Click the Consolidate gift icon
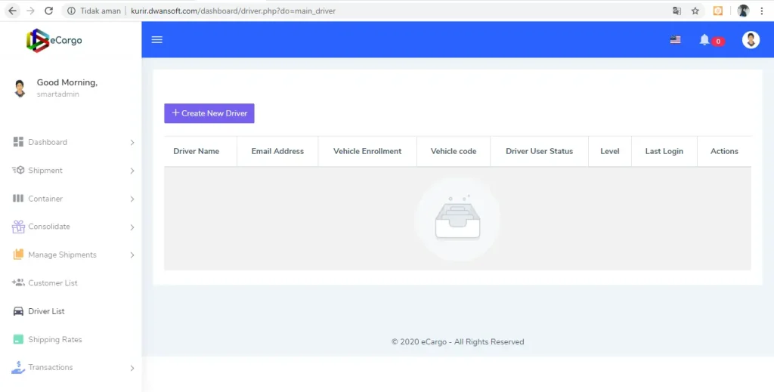The height and width of the screenshot is (392, 774). coord(18,227)
